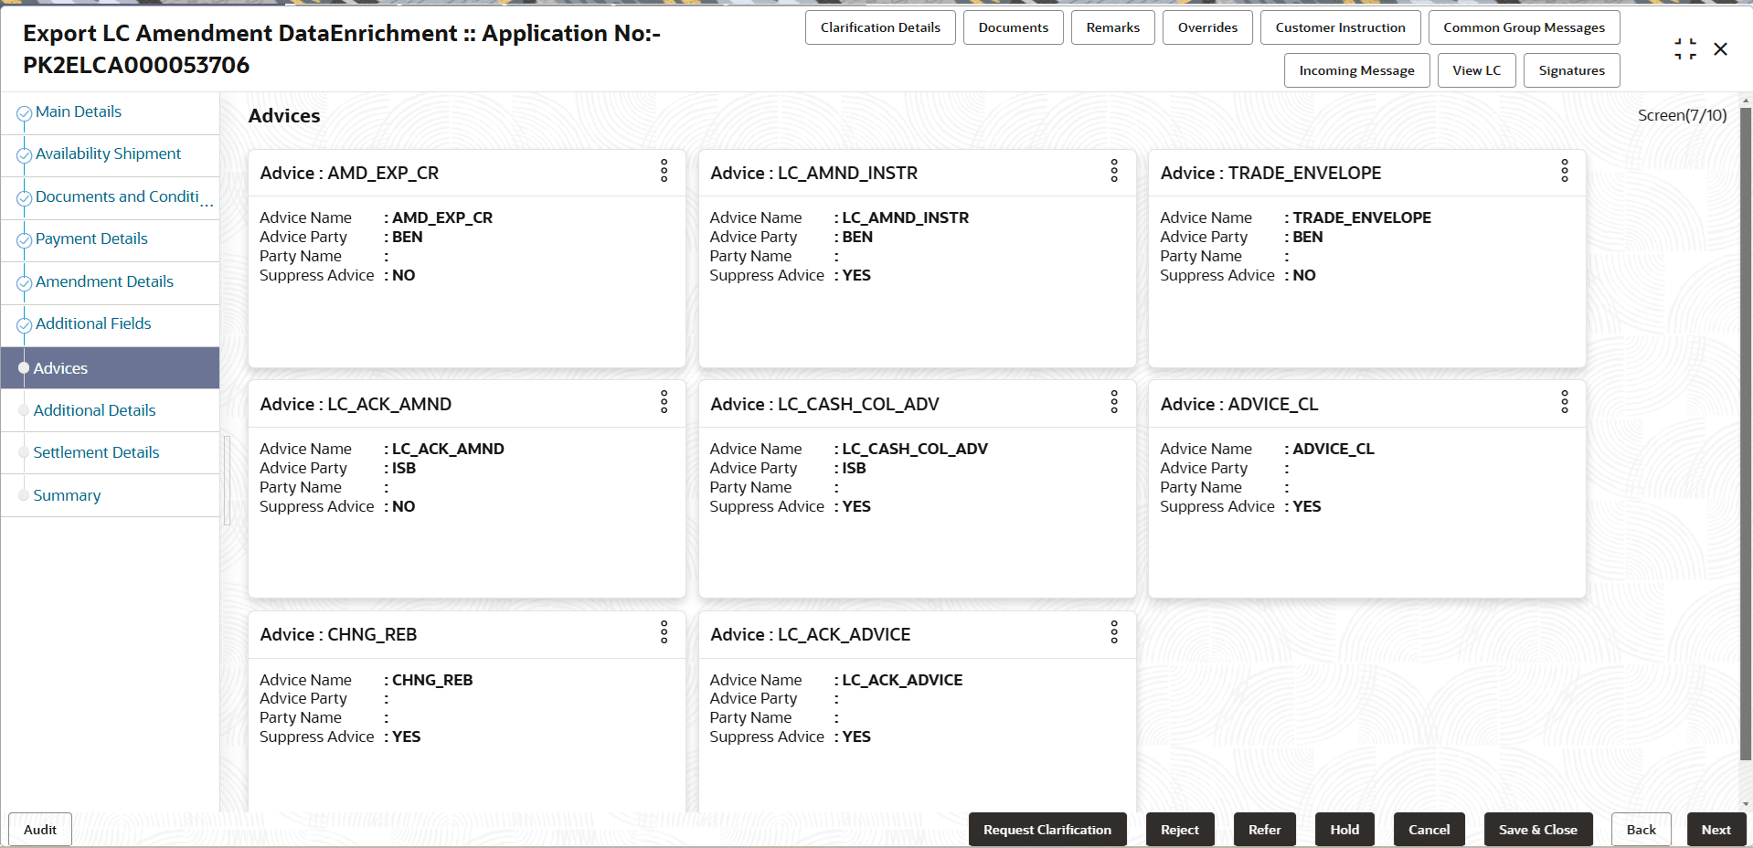Open the LC_ACK_AMND advice options menu
The width and height of the screenshot is (1753, 848).
(x=664, y=402)
